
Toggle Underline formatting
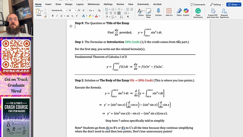click(61, 16)
